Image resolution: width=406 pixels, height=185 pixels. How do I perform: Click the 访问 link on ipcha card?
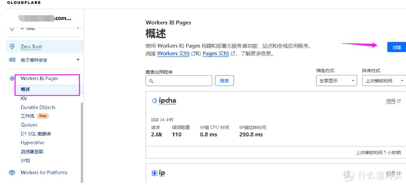[x=391, y=101]
